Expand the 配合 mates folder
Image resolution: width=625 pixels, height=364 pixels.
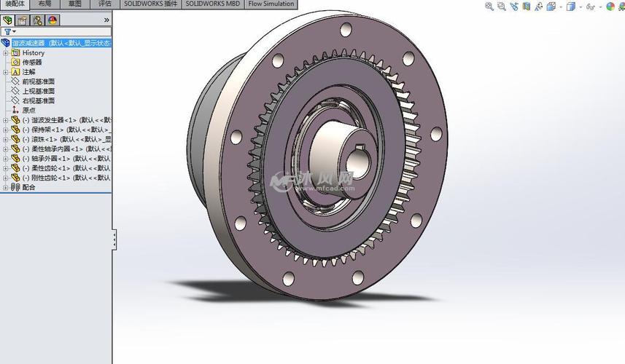coord(5,187)
